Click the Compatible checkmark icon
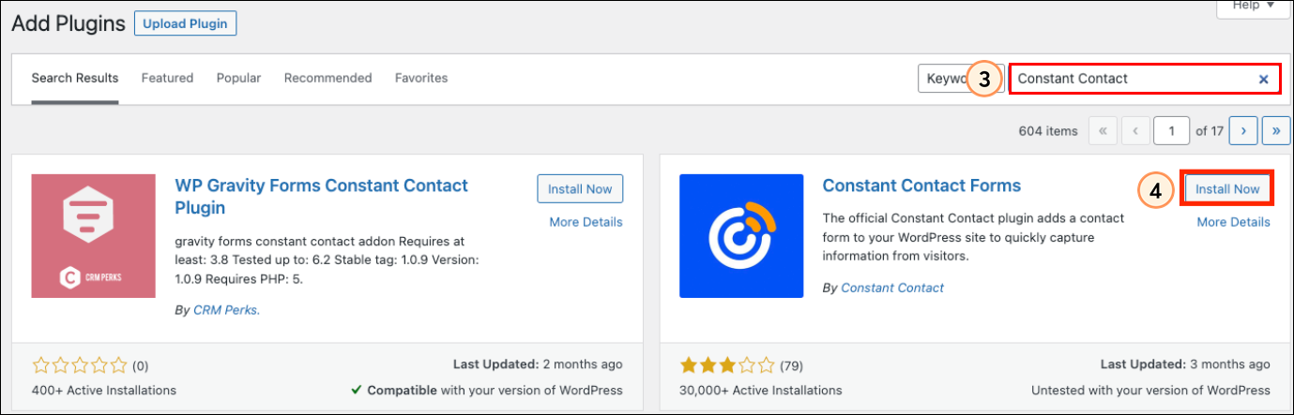 [355, 390]
